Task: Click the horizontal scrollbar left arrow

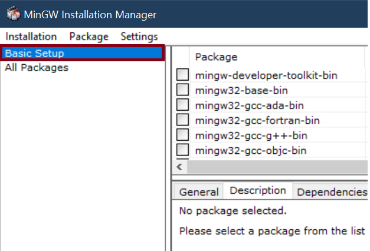Action: [180, 167]
